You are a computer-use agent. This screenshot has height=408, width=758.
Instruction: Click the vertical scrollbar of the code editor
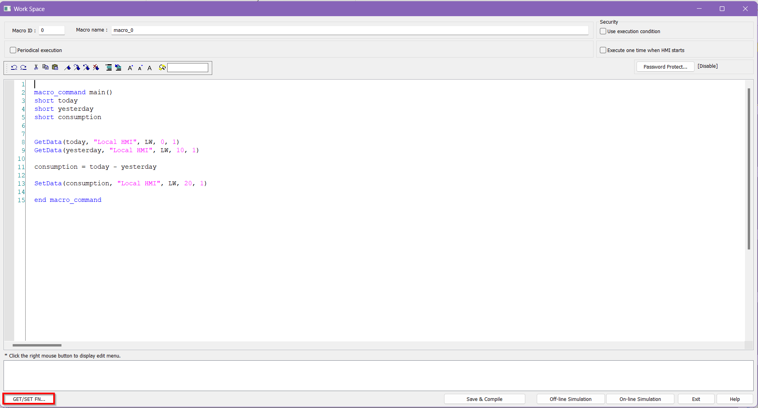[749, 169]
